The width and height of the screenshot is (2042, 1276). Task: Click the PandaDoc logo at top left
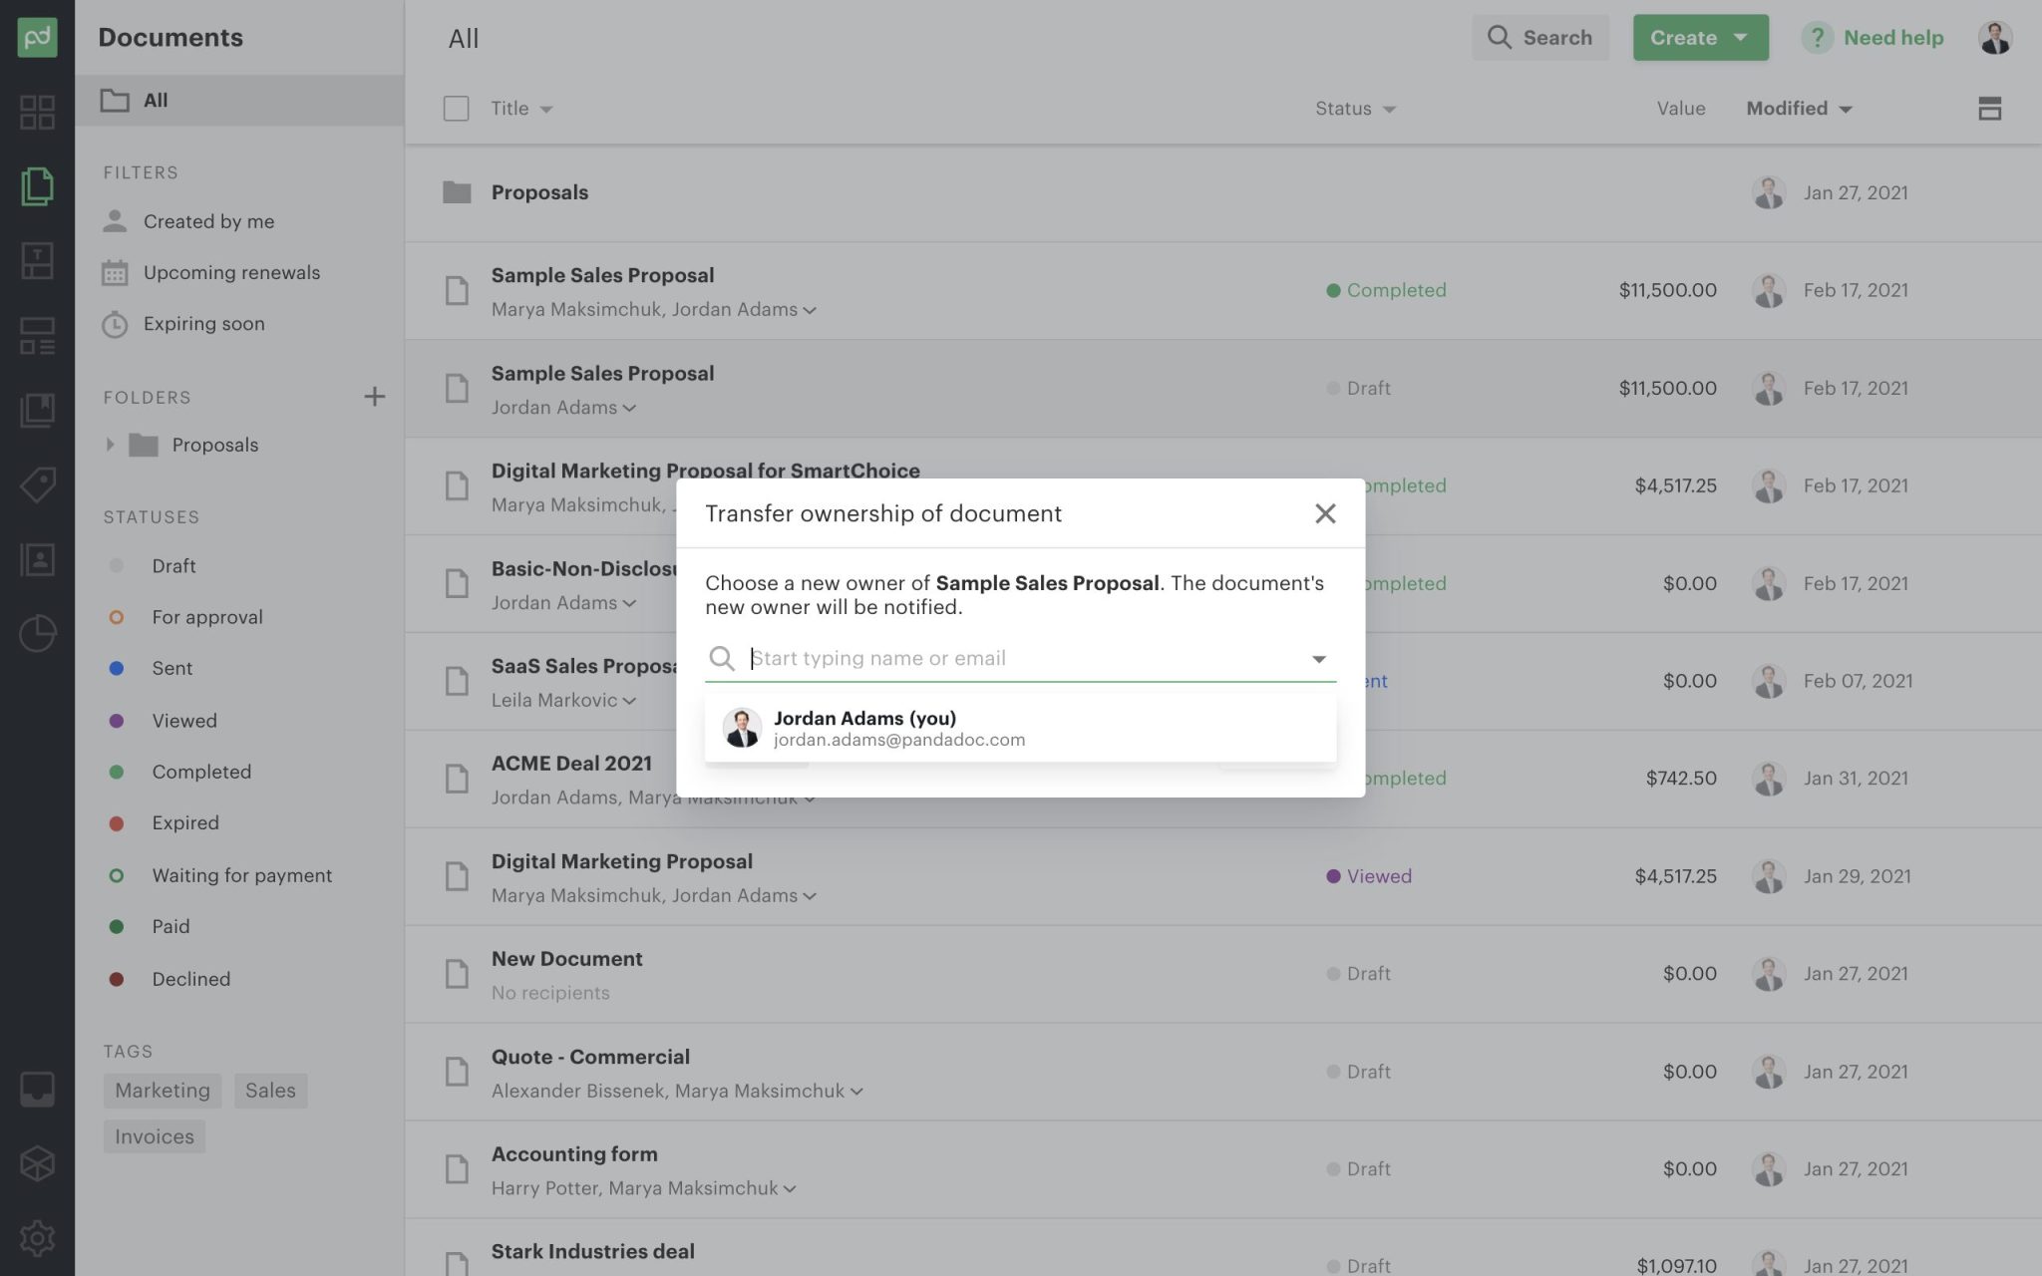coord(38,37)
